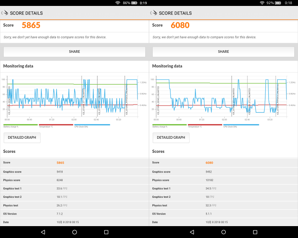Screen dimensions: 298x238
Task: Click SCORE DETAILS title on left screen
Action: coord(26,13)
